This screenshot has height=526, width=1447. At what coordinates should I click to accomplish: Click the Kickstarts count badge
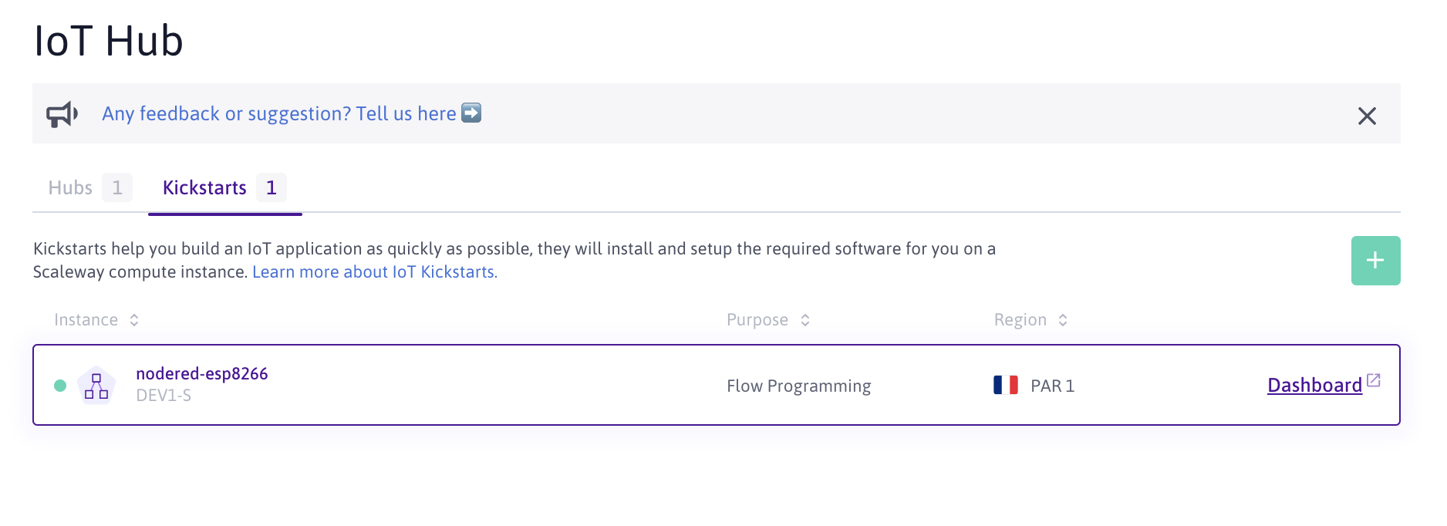pyautogui.click(x=271, y=187)
